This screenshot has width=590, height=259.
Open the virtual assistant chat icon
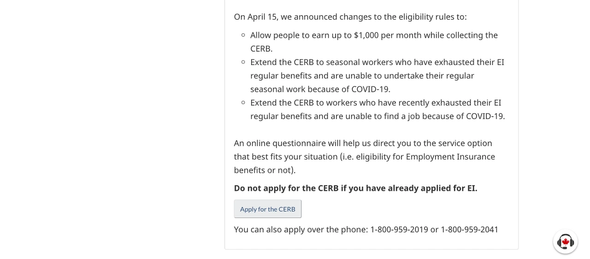565,241
